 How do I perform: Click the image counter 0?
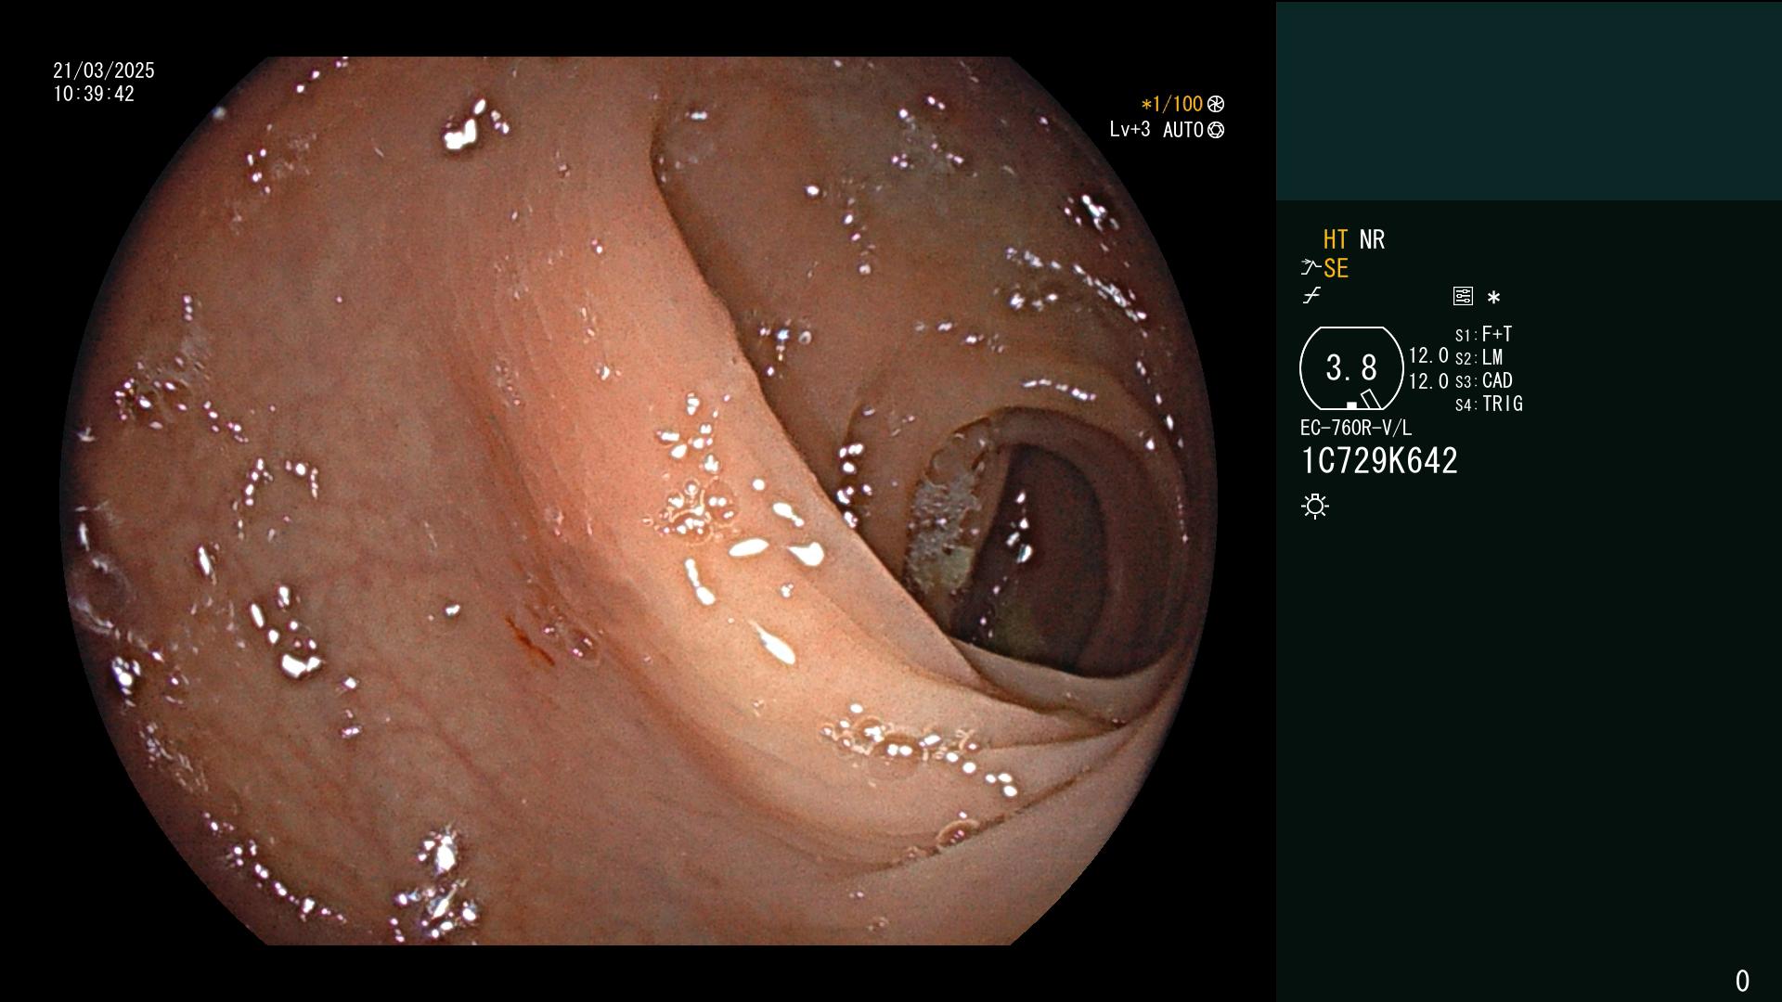pos(1742,981)
